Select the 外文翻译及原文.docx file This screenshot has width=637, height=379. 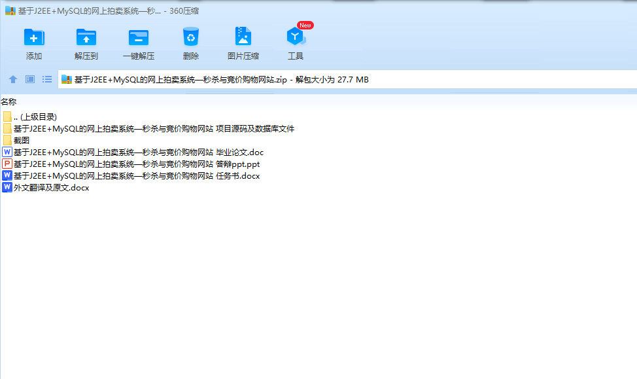pyautogui.click(x=46, y=188)
